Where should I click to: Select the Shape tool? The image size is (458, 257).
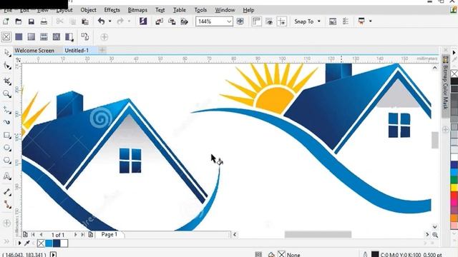coord(7,66)
